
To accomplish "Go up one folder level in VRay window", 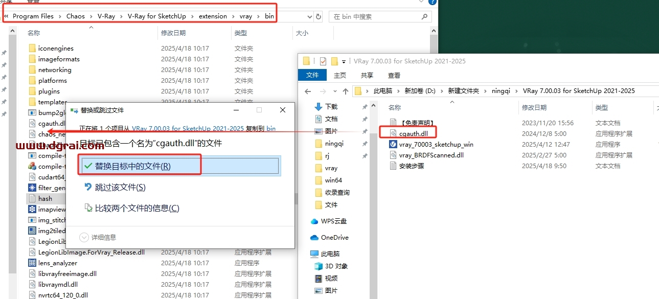I will tap(346, 91).
